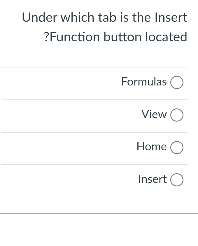Screen dimensions: 198x246
Task: Select the View radio button
Action: pyautogui.click(x=176, y=115)
